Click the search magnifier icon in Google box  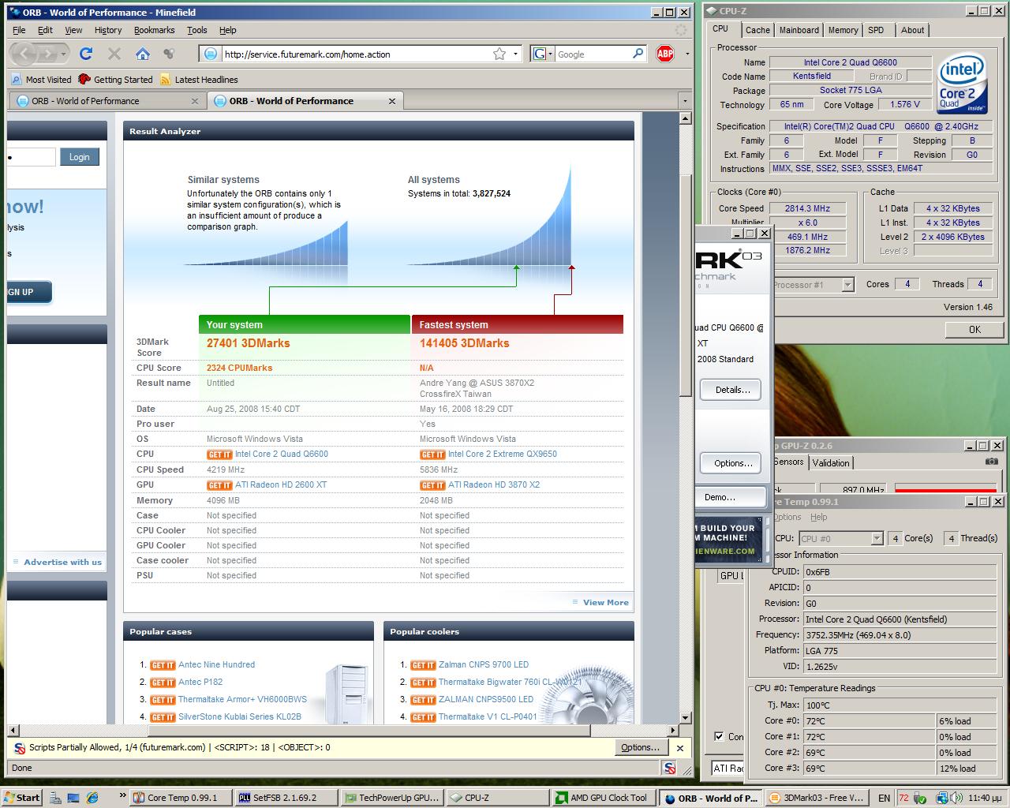tap(638, 54)
